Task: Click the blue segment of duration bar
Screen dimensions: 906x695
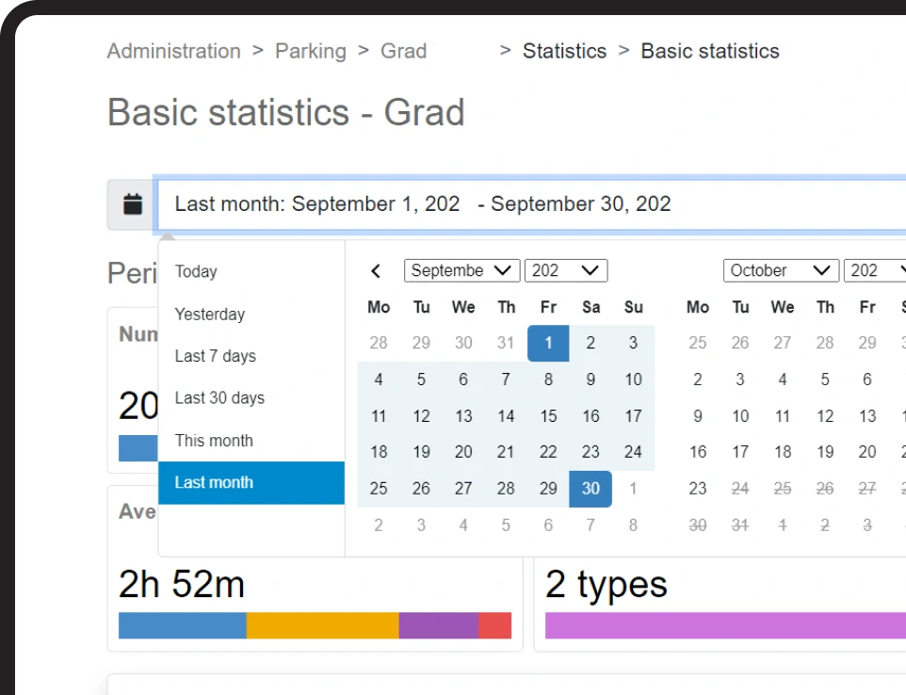Action: click(x=183, y=625)
